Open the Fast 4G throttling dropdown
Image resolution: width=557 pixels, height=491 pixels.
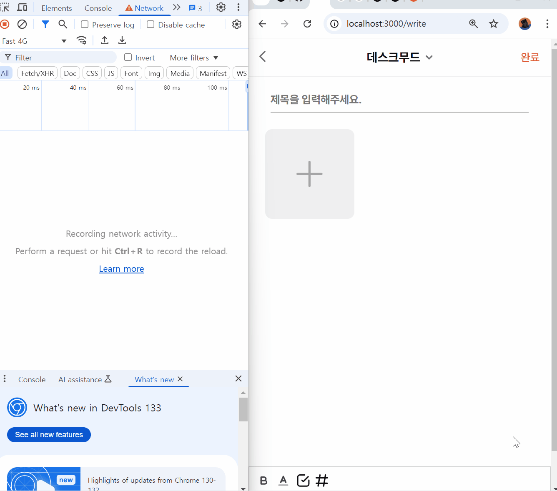[34, 41]
